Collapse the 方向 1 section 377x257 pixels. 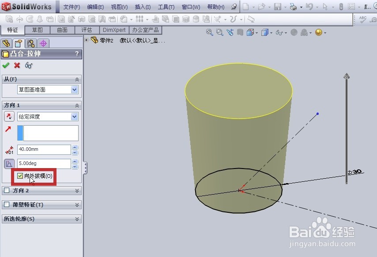[x=77, y=105]
